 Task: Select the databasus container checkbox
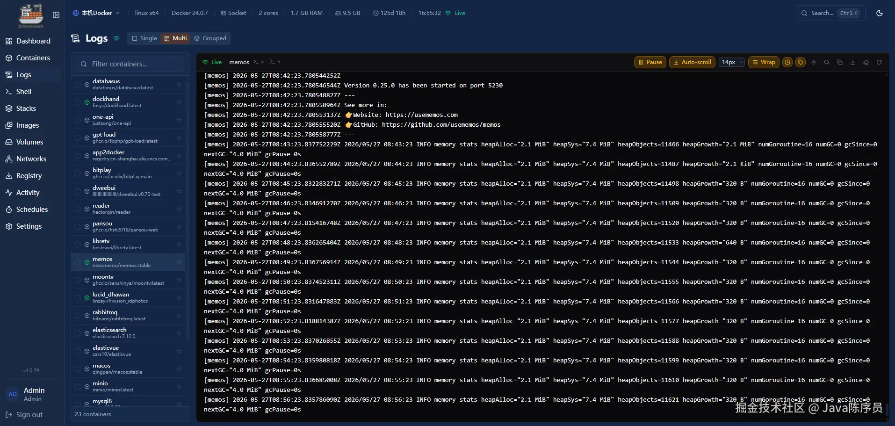coord(78,85)
